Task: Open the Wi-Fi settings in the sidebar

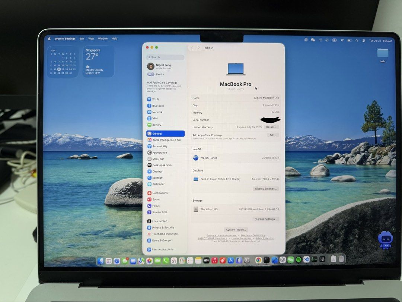Action: (x=153, y=100)
